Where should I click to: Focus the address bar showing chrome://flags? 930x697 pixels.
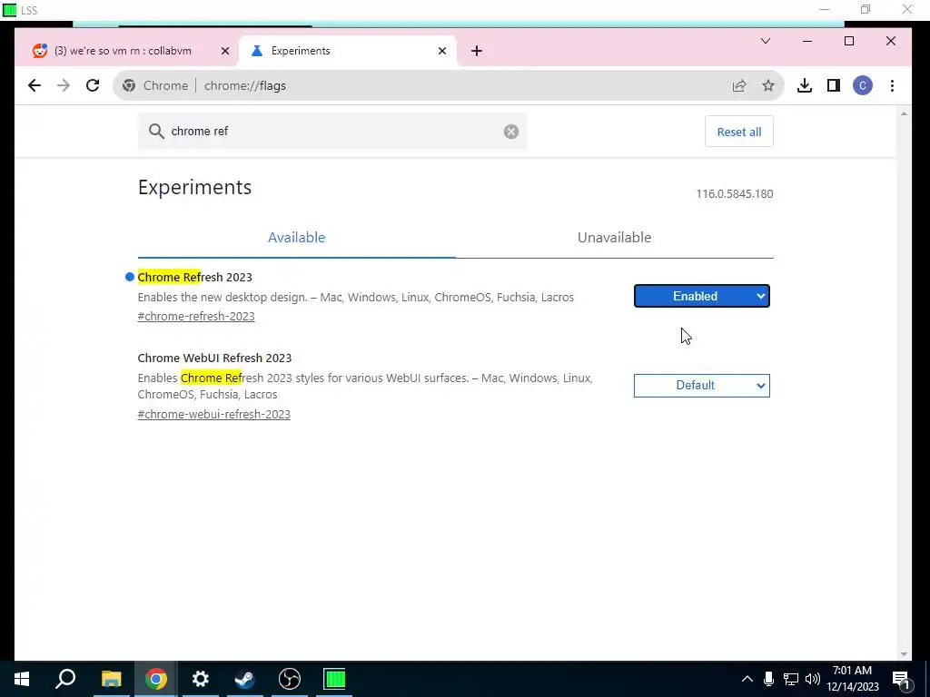(450, 85)
